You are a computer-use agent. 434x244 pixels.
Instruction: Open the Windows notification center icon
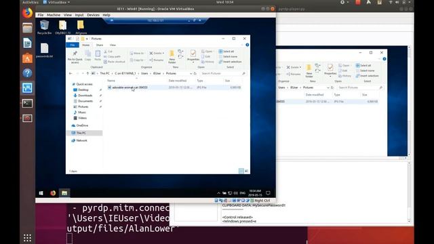[x=268, y=192]
